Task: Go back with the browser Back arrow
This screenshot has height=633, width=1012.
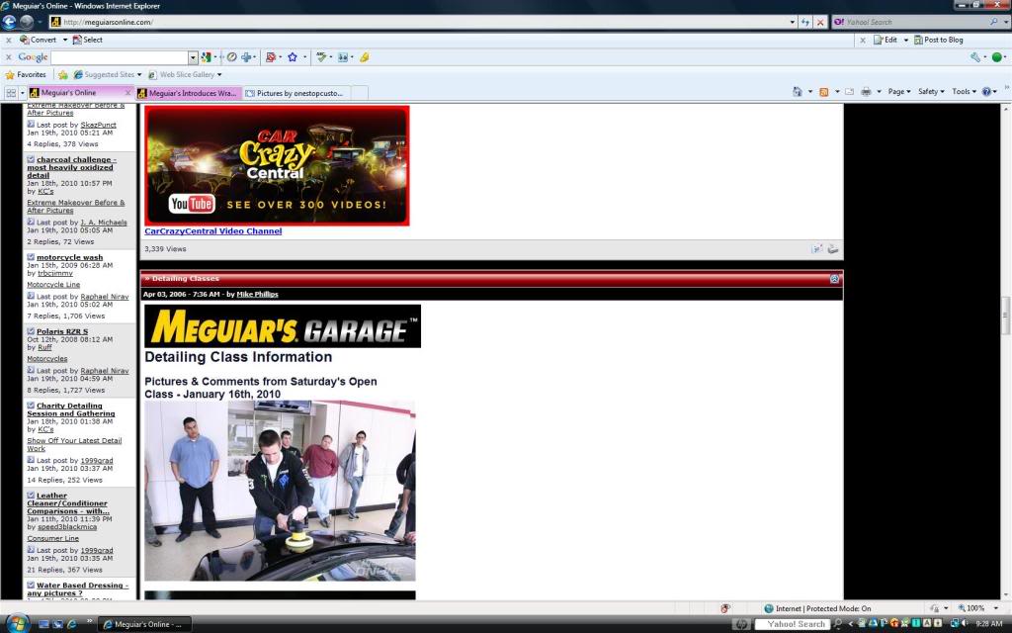Action: 9,22
